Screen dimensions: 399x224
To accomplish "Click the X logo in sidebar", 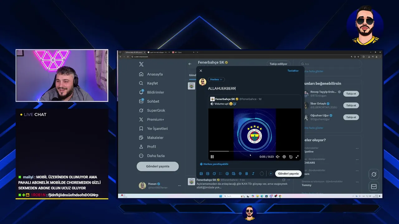I will pos(141,64).
